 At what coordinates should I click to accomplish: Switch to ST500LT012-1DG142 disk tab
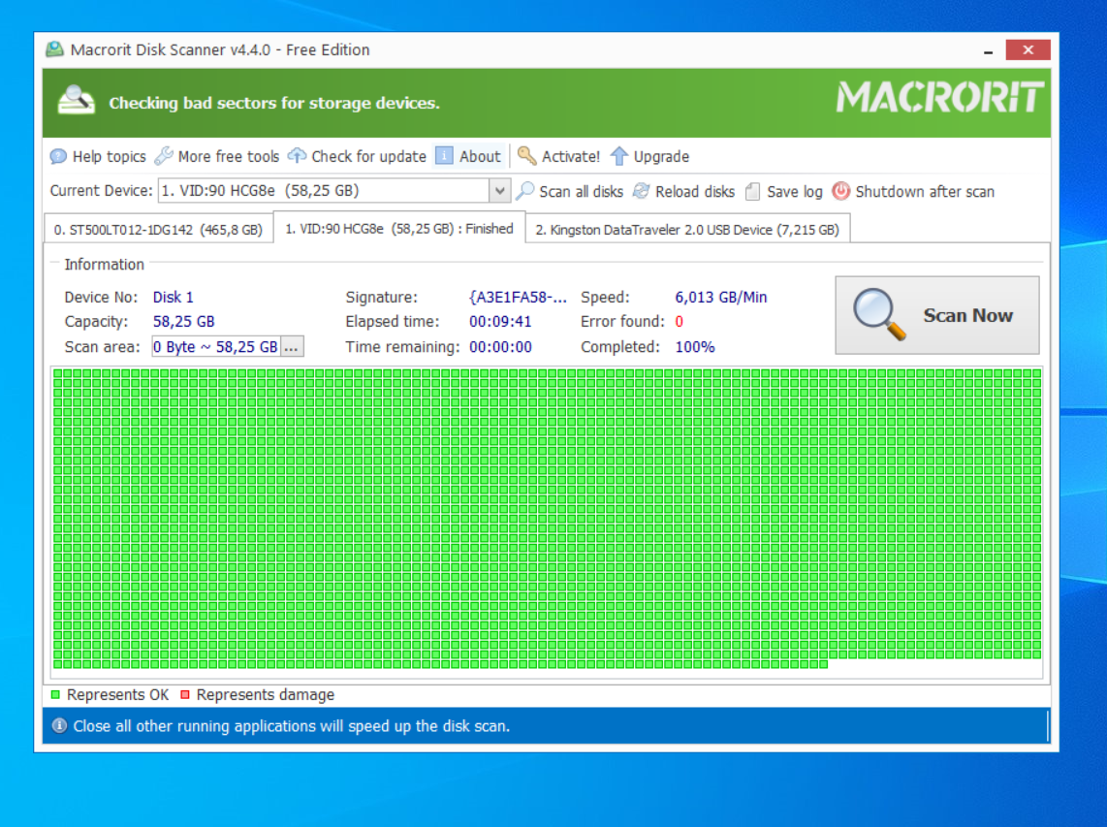(158, 230)
